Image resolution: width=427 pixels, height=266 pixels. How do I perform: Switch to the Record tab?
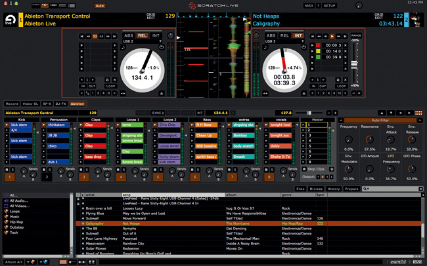12,104
